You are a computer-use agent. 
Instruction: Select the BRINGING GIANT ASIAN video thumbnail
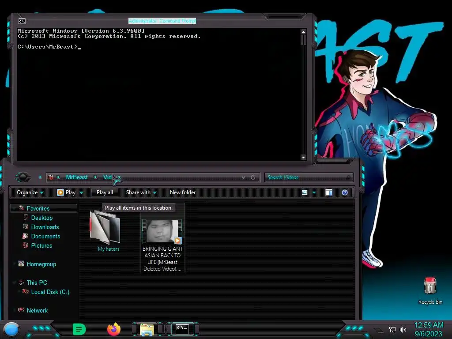point(162,231)
